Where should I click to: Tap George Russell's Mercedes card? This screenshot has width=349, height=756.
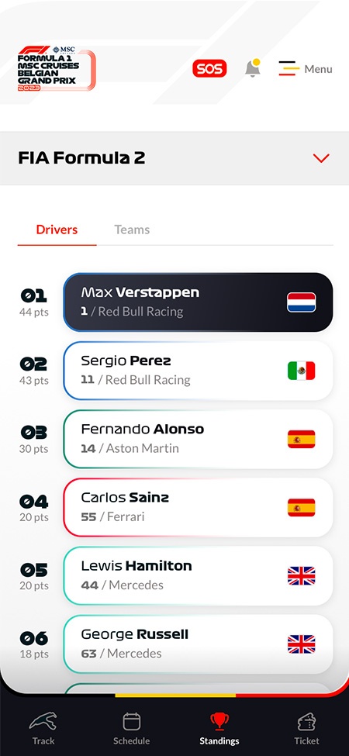(x=198, y=644)
